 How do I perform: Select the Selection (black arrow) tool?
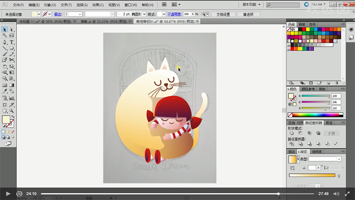tap(4, 30)
